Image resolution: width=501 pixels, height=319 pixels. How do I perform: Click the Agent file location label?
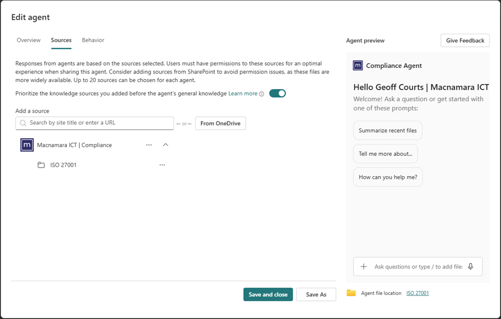point(381,293)
